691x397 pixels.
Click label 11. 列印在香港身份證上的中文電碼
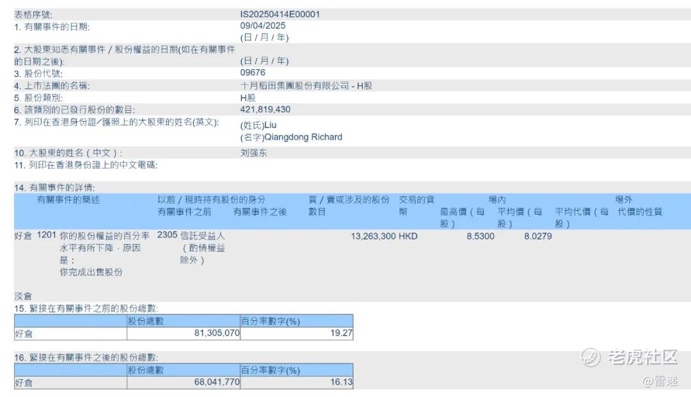(x=86, y=165)
